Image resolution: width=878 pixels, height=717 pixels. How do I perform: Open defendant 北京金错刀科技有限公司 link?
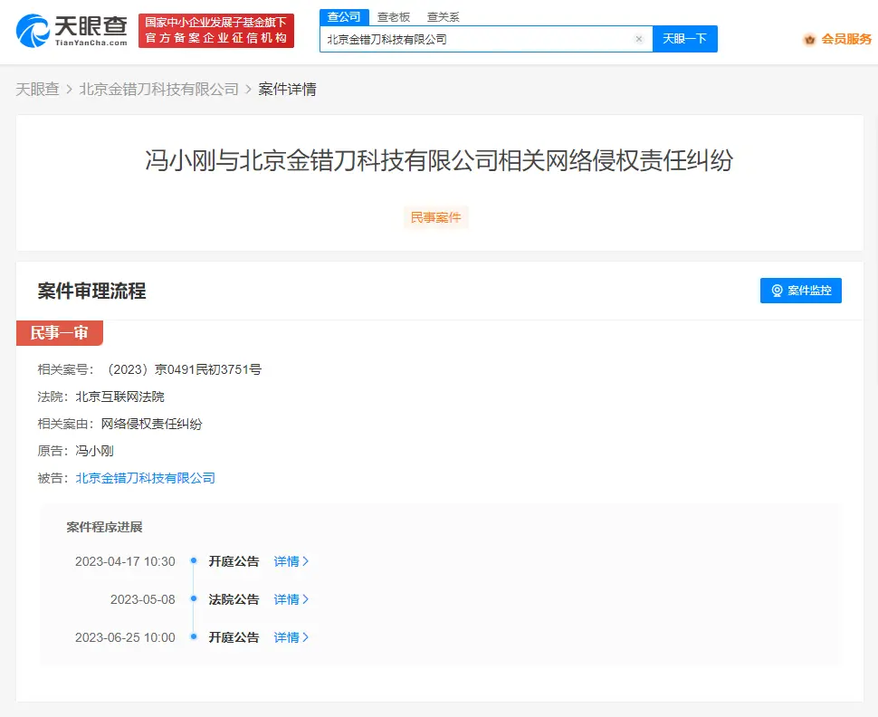[x=145, y=478]
